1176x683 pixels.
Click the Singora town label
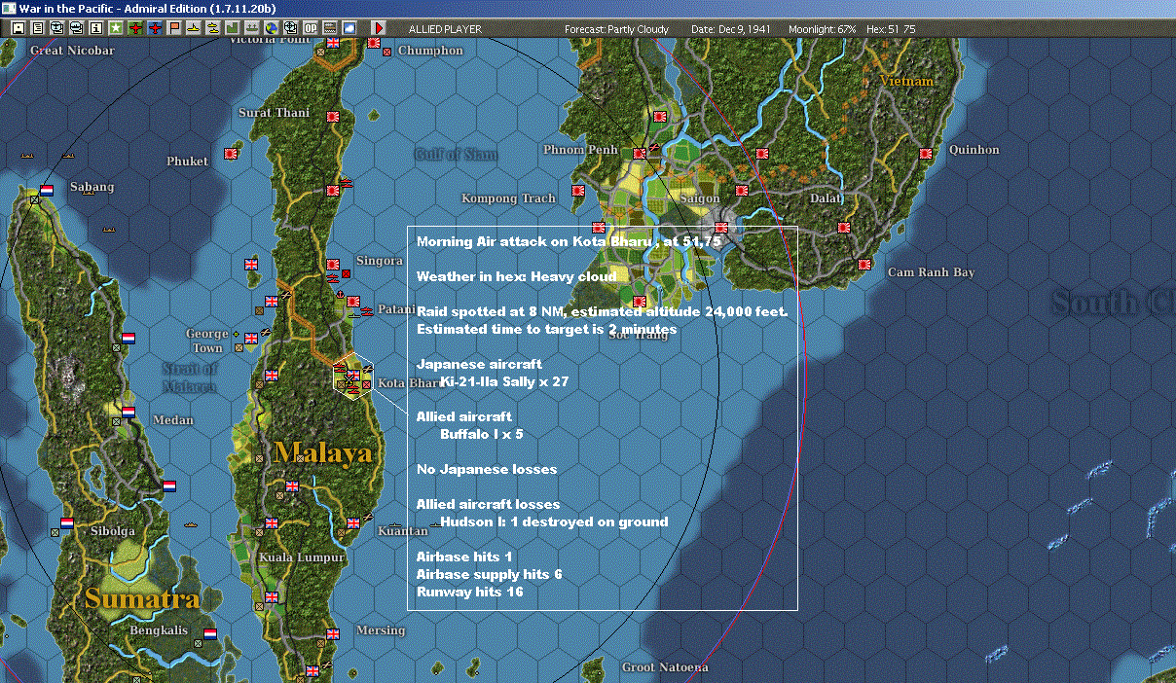point(380,261)
